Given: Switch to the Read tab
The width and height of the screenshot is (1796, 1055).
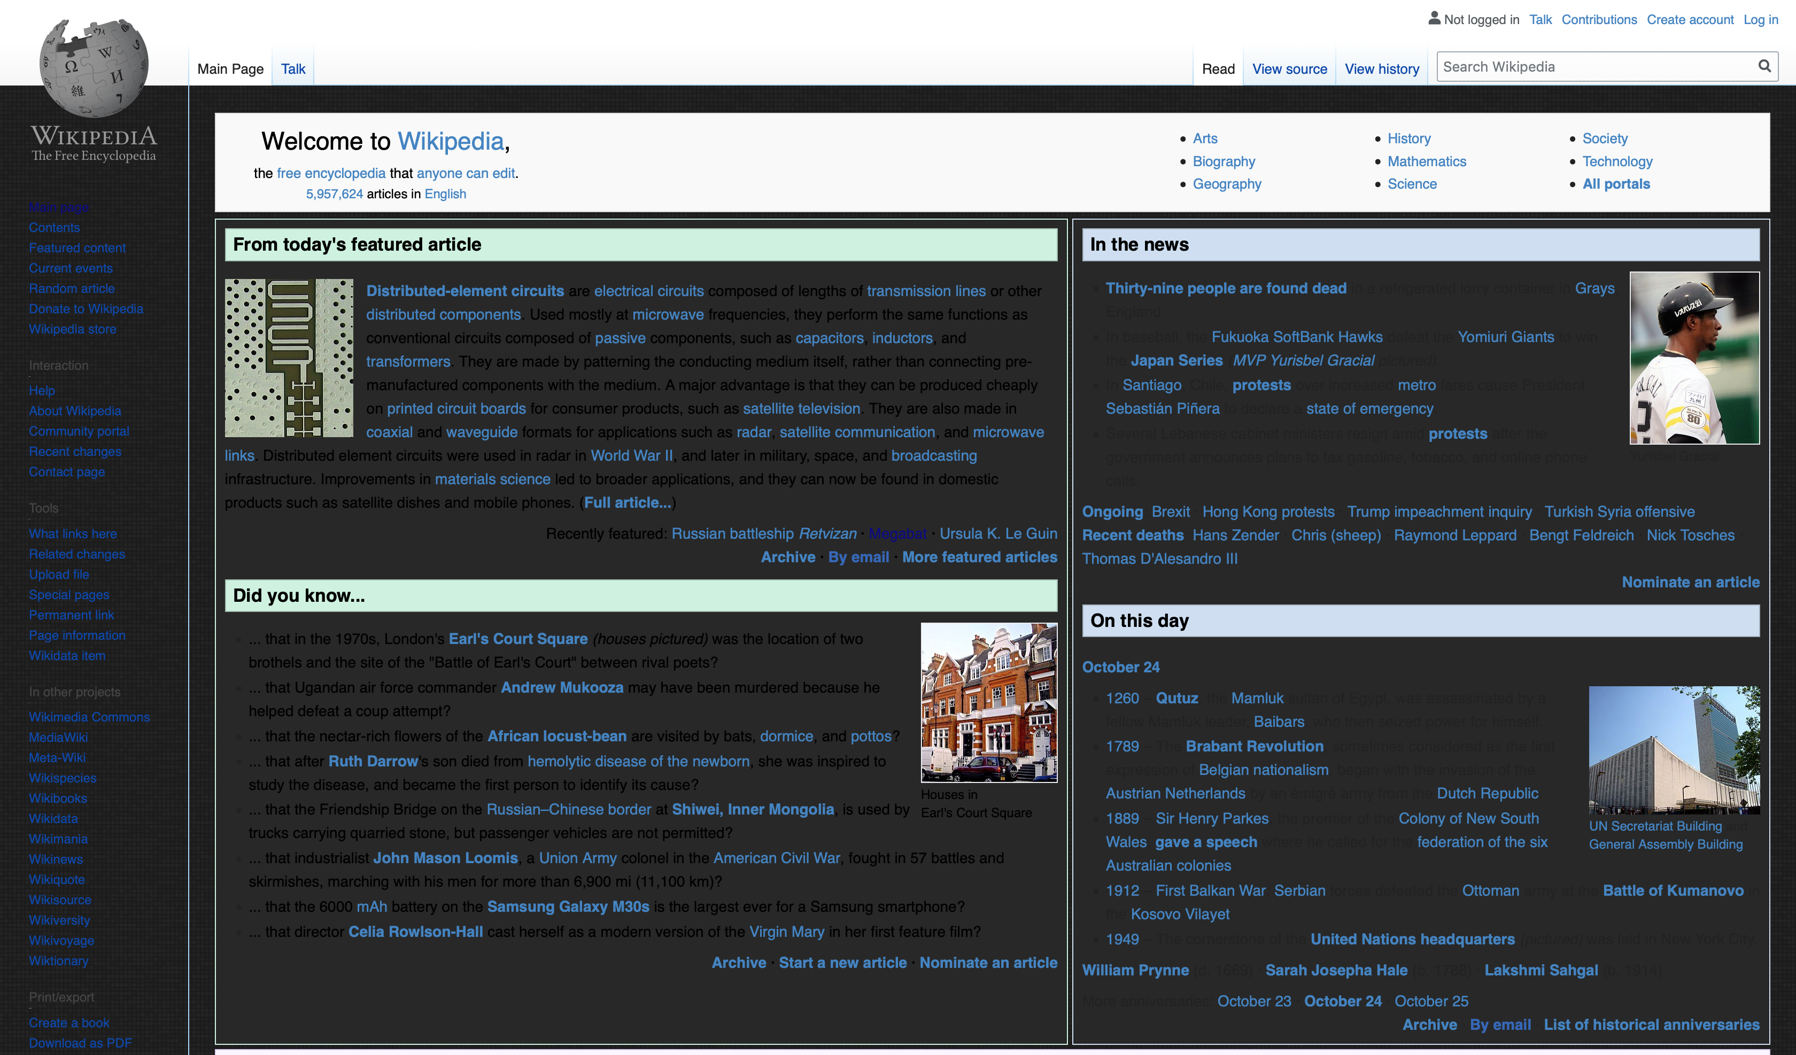Looking at the screenshot, I should click(1218, 69).
